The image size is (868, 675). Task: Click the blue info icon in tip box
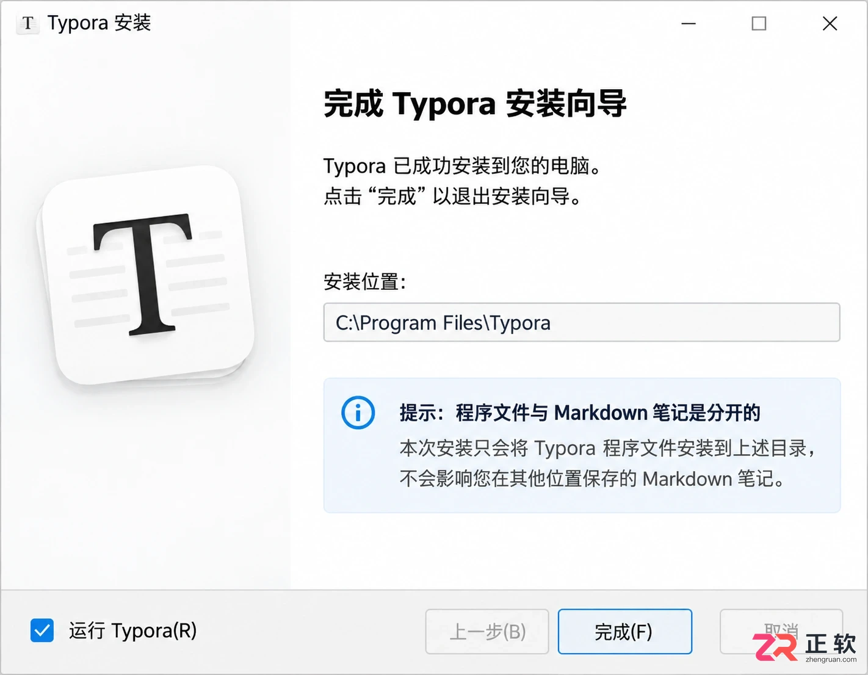coord(358,413)
